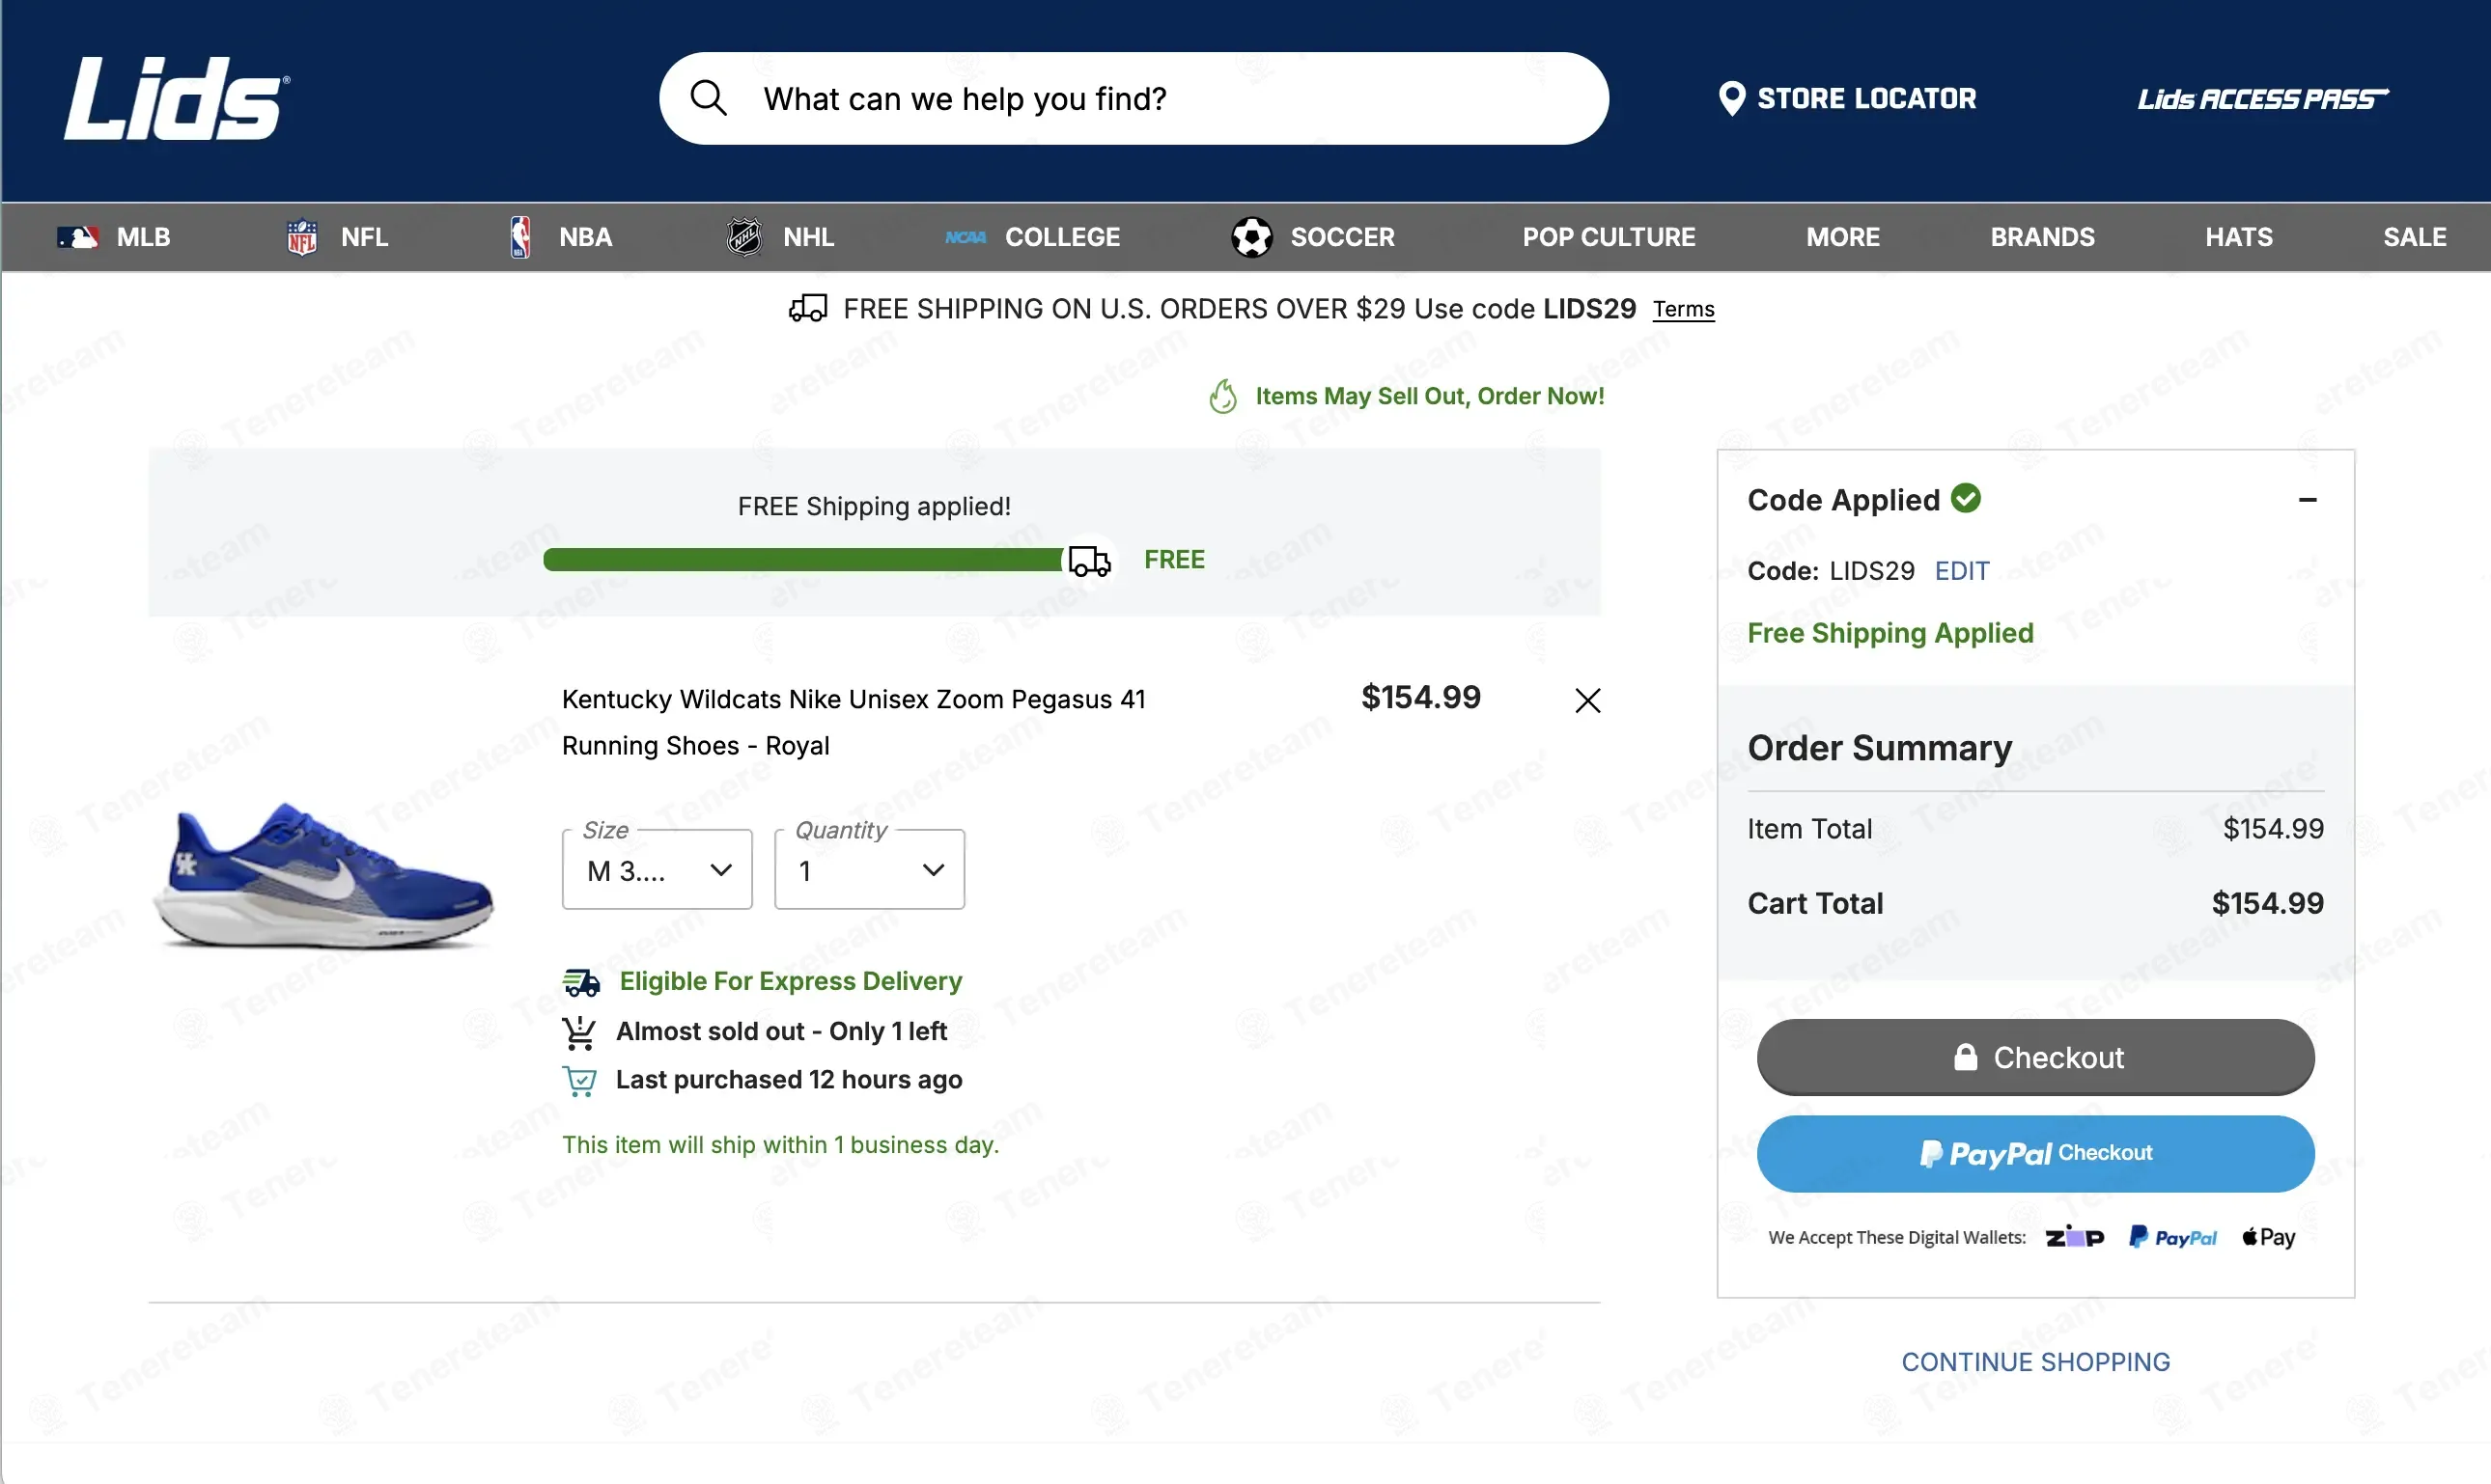
Task: Click the express delivery truck icon
Action: click(581, 982)
